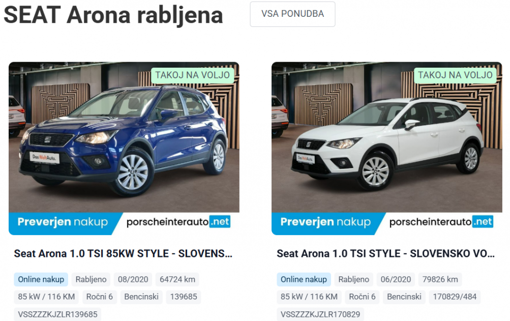Select the Online nakup tag of blue car
510x321 pixels.
pyautogui.click(x=41, y=279)
